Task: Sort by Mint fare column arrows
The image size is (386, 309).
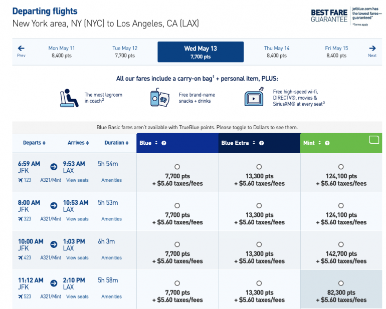Action: (x=319, y=143)
